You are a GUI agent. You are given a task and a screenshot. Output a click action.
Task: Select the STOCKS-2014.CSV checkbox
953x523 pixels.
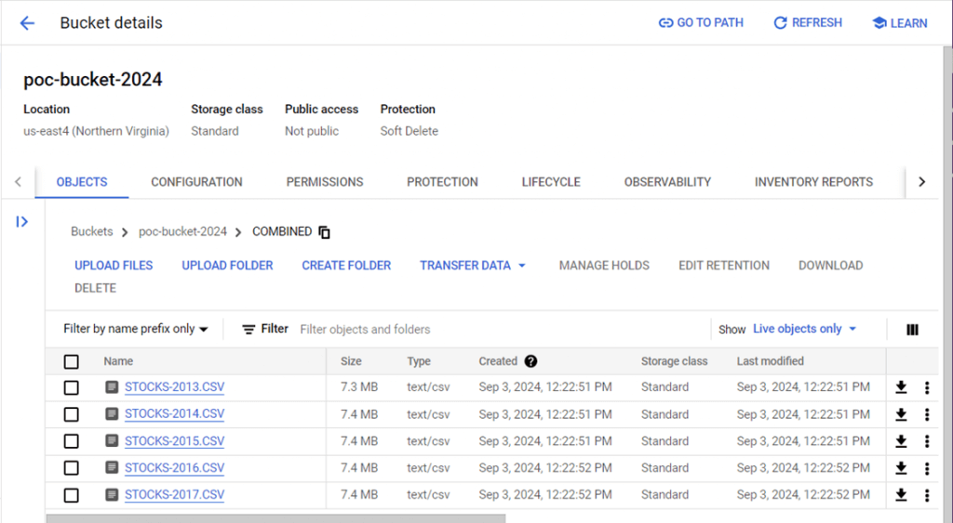click(x=72, y=414)
